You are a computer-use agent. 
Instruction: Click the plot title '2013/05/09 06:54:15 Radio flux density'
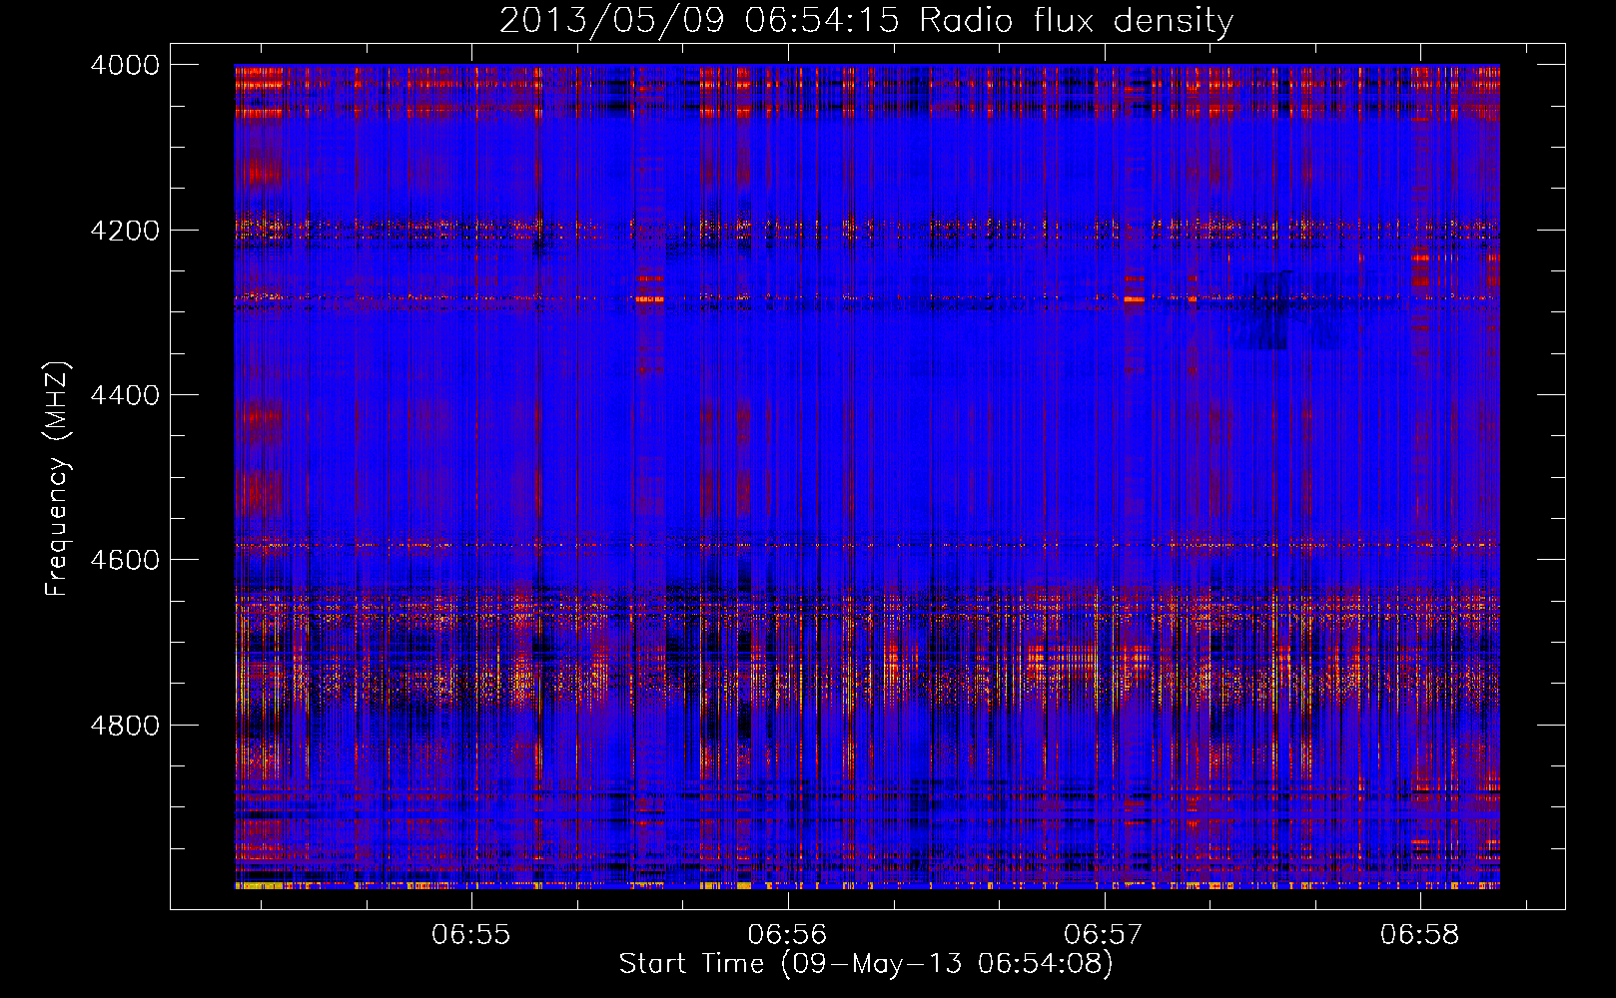[866, 20]
